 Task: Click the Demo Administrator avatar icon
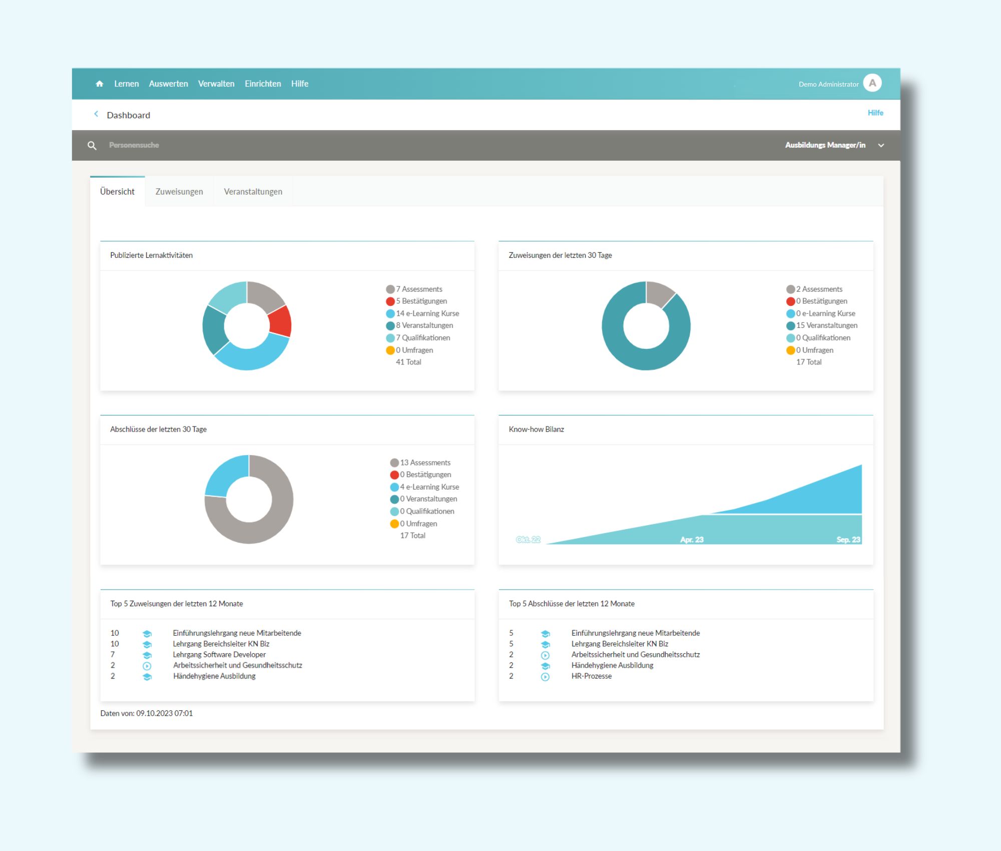pyautogui.click(x=872, y=83)
